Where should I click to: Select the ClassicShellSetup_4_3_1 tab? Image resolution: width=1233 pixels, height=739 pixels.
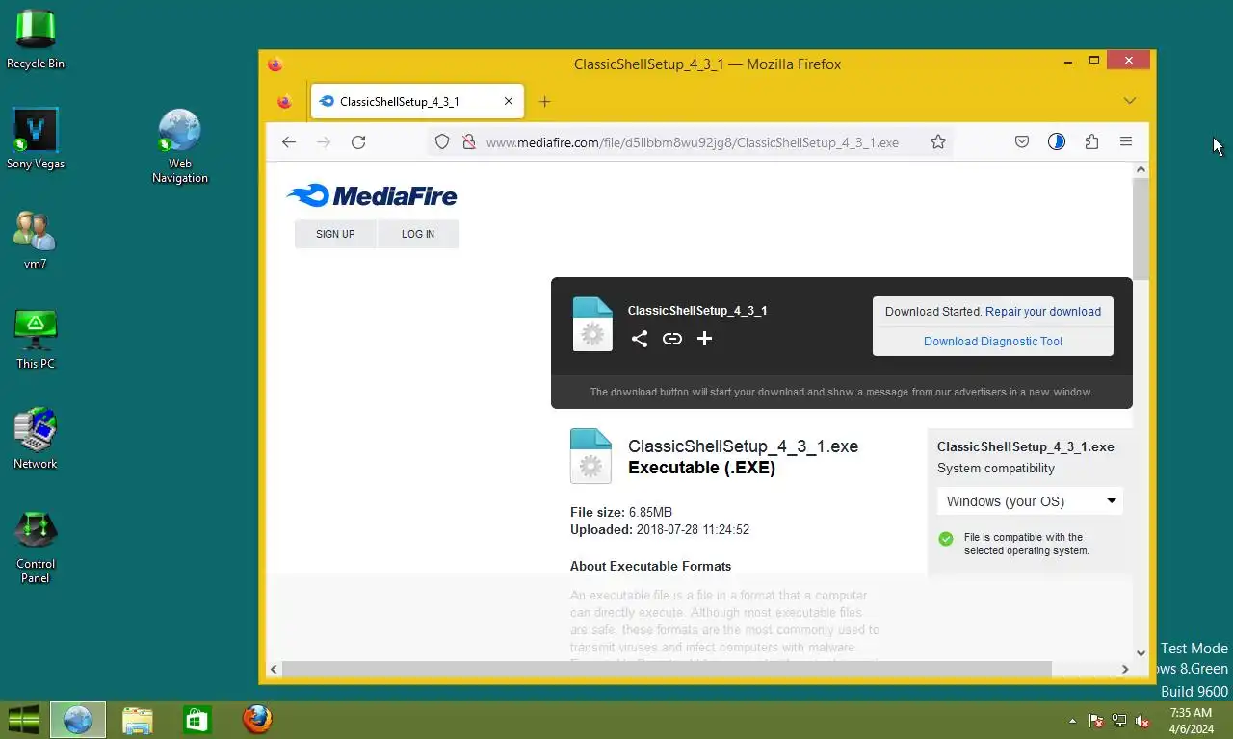[417, 102]
